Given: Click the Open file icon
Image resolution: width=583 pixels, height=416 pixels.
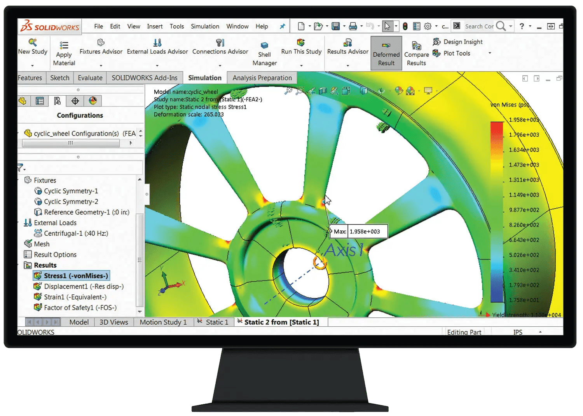Looking at the screenshot, I should 318,26.
